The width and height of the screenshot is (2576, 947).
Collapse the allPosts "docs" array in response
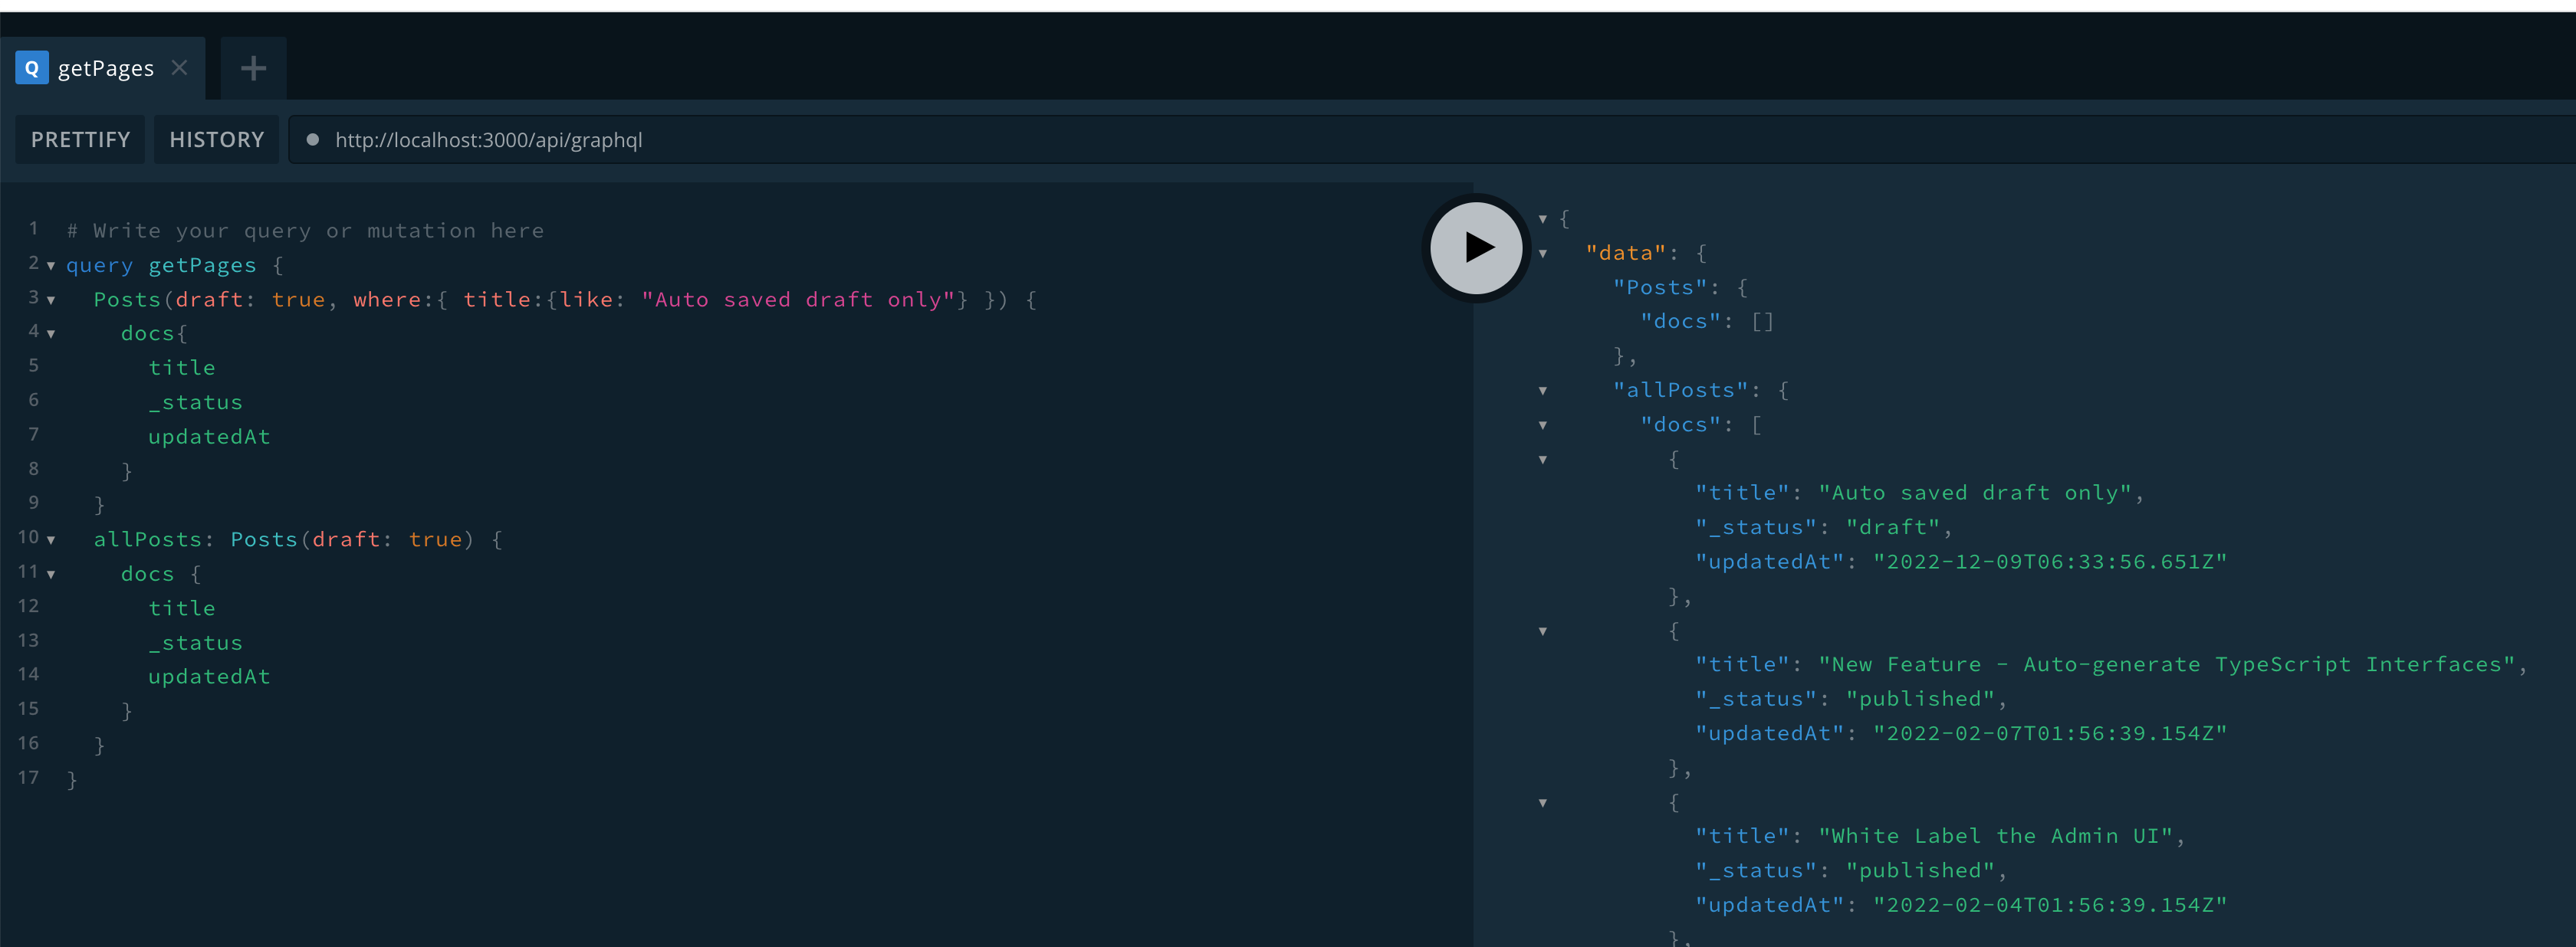[x=1543, y=425]
